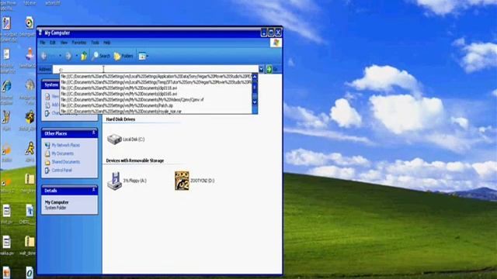497x279 pixels.
Task: Click the Change a setting icon
Action: pyautogui.click(x=47, y=113)
